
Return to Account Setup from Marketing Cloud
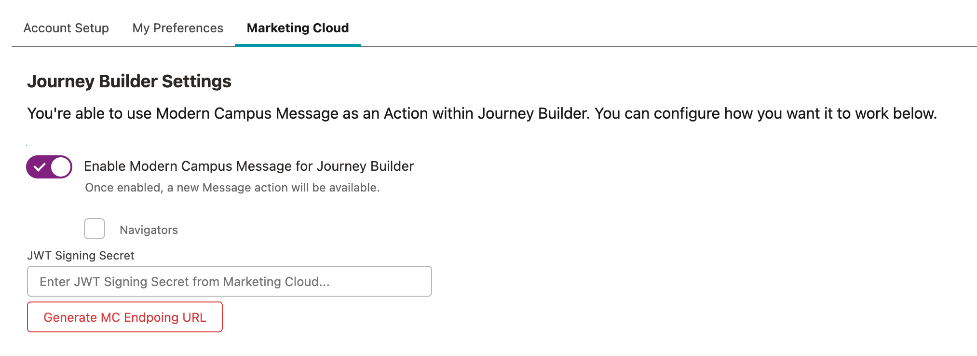(x=66, y=28)
